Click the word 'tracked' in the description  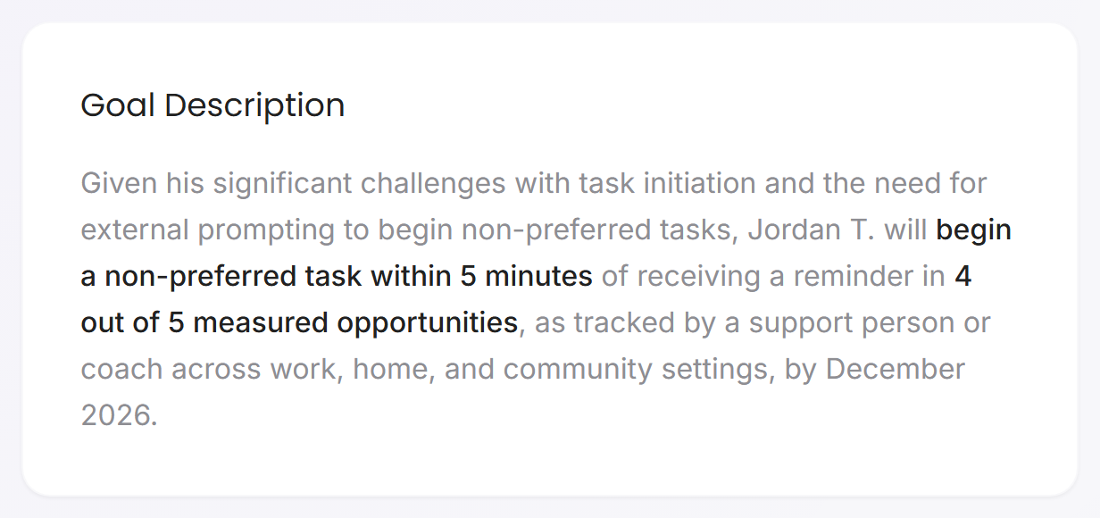pos(628,322)
